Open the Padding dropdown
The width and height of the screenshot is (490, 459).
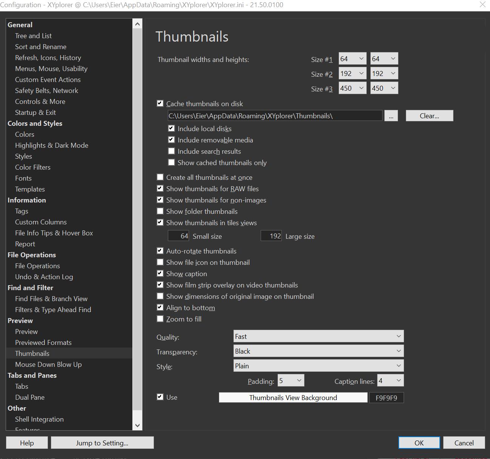point(291,380)
